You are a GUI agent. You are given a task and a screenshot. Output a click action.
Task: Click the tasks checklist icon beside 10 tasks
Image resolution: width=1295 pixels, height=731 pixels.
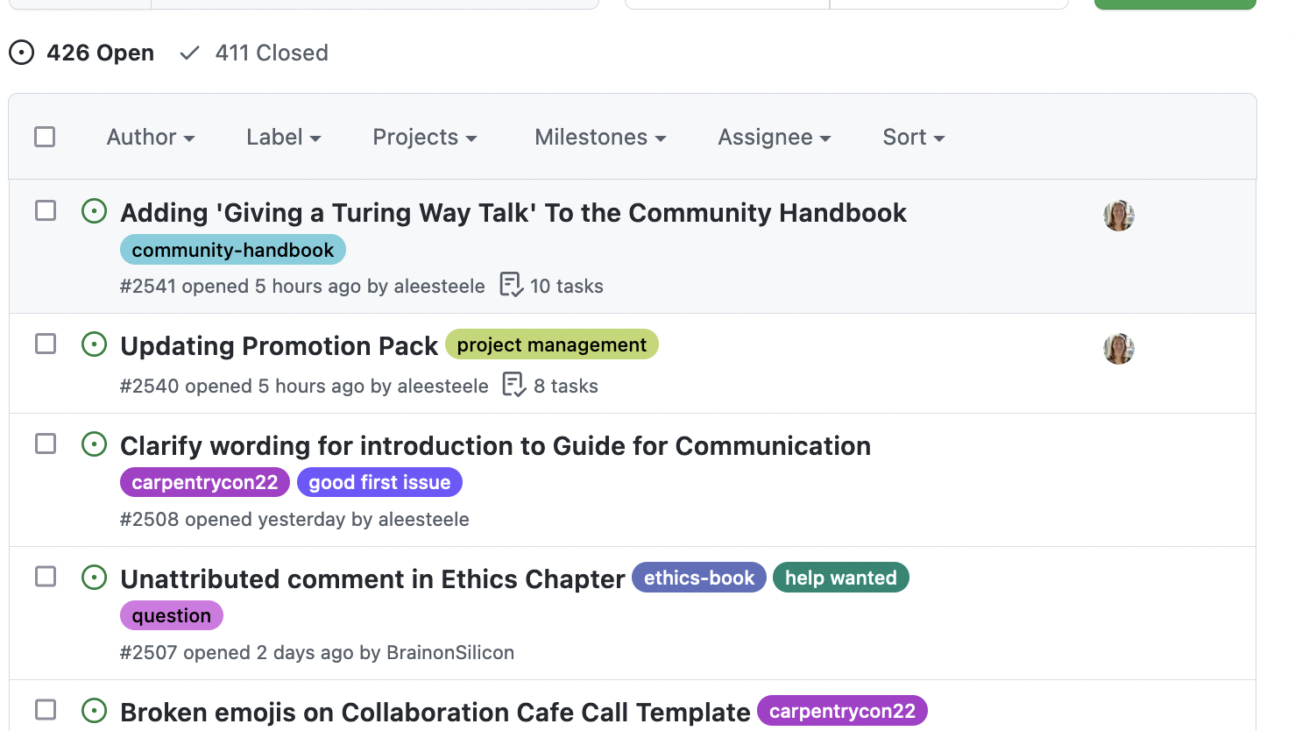coord(512,285)
